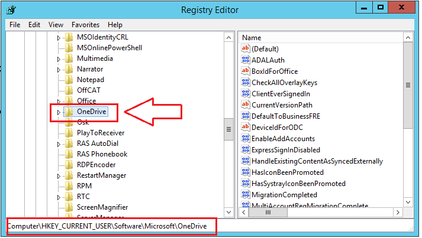Click the DWORD icon beside ClientEverSignedIn
The width and height of the screenshot is (422, 238).
245,94
